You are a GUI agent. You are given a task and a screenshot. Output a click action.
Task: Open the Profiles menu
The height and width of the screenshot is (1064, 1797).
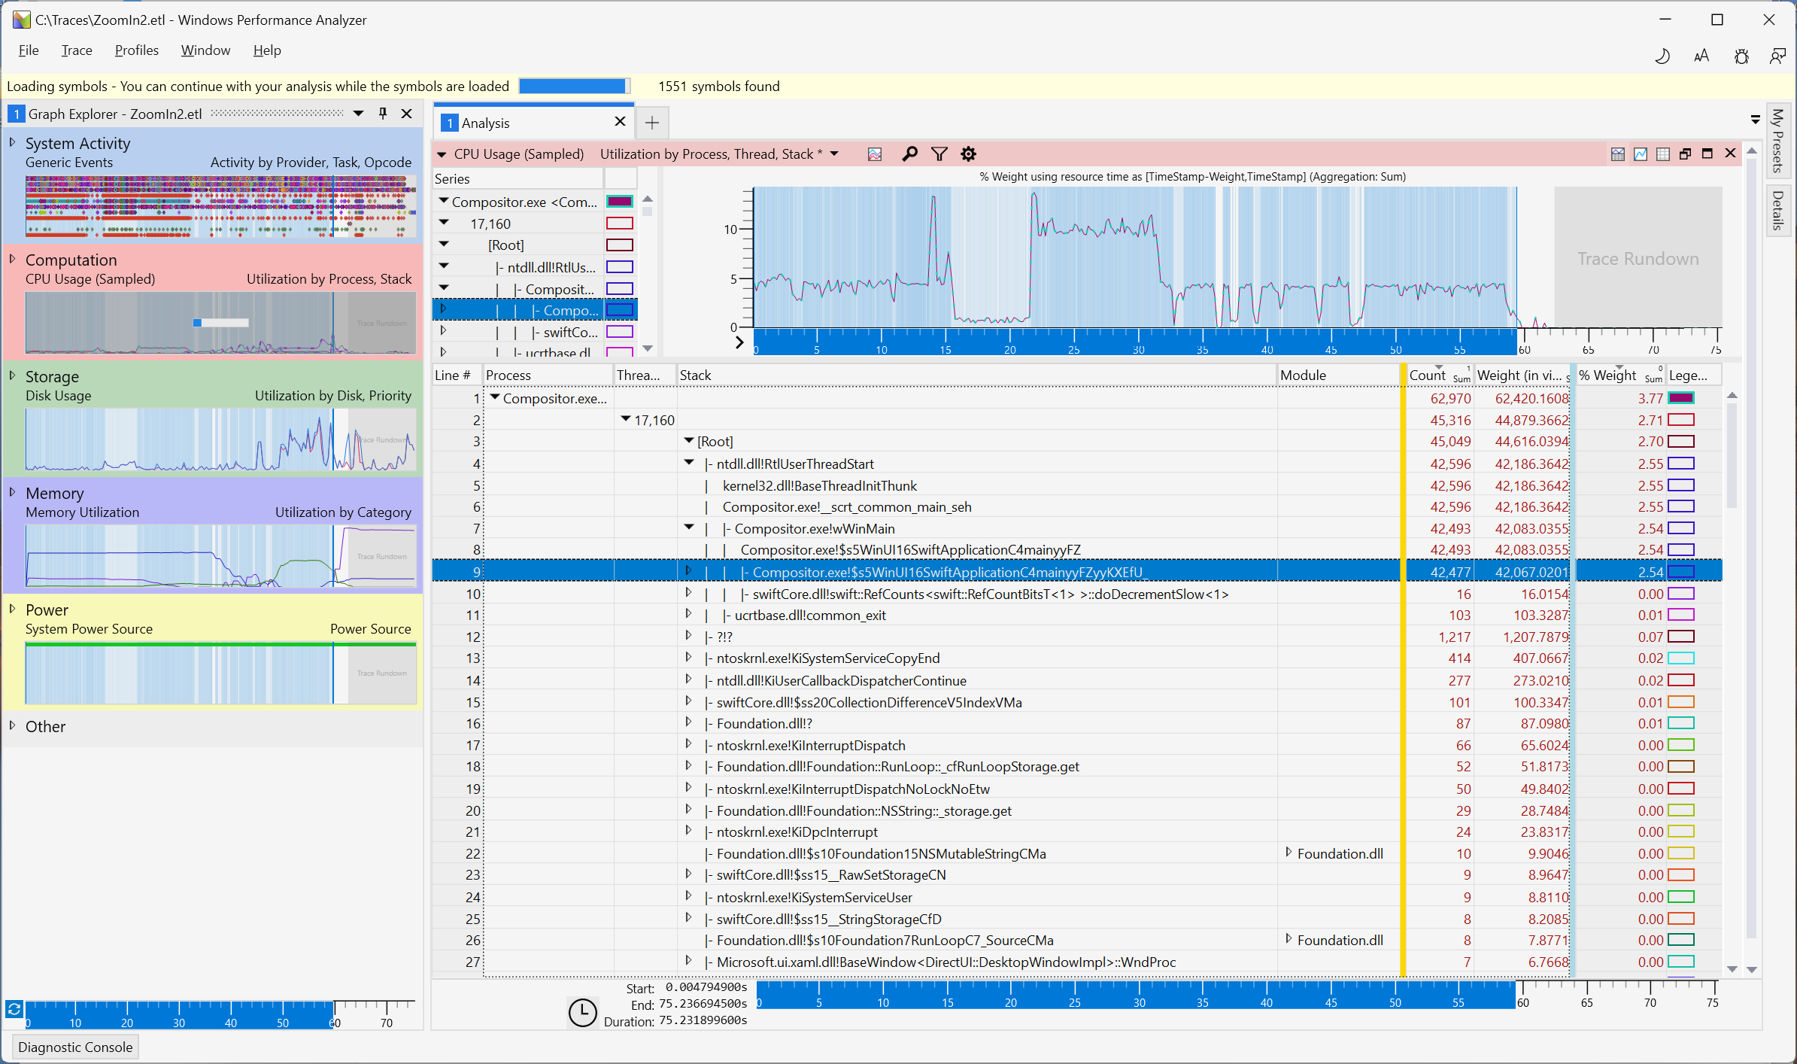point(136,50)
